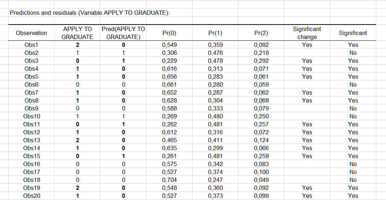Click the Pr(1) value 0,411 for Obs13

(x=215, y=140)
